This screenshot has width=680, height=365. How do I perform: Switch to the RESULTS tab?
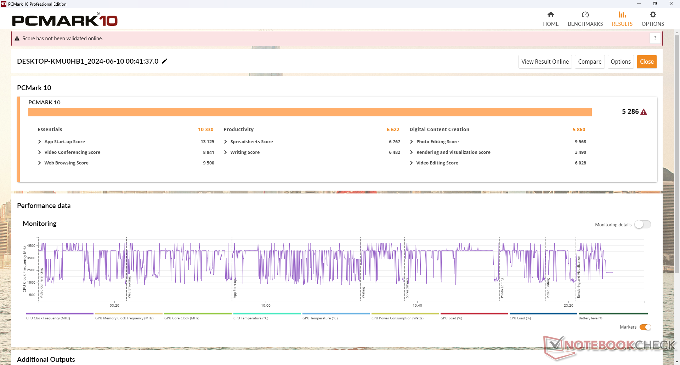(x=622, y=19)
